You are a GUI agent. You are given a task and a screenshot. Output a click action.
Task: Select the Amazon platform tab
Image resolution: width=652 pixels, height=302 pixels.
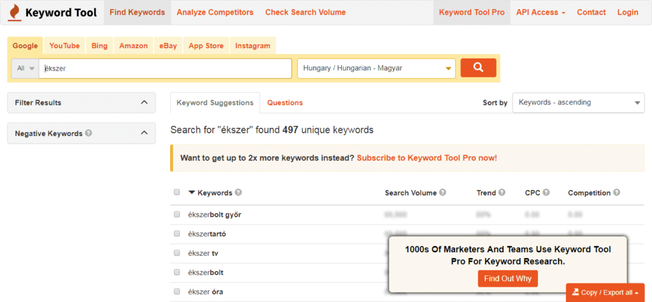[x=134, y=46]
